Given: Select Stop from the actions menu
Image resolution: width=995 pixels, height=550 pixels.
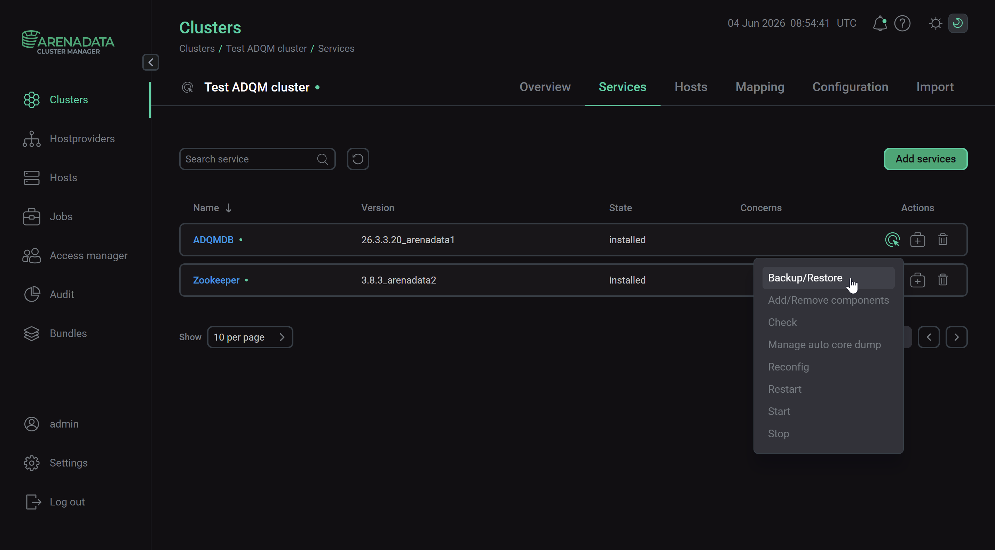Looking at the screenshot, I should pyautogui.click(x=828, y=434).
